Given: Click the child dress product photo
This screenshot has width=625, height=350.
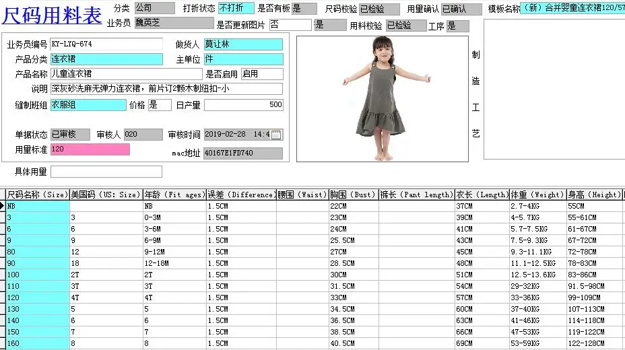Looking at the screenshot, I should [x=383, y=99].
